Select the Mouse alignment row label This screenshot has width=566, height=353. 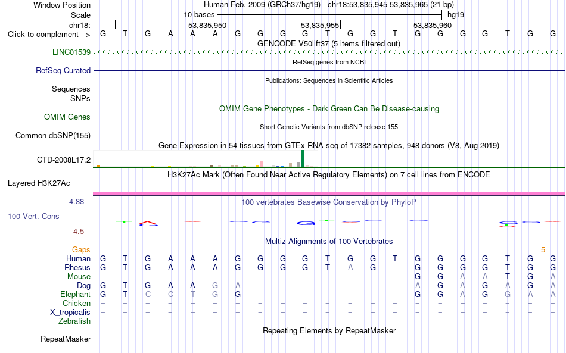79,277
